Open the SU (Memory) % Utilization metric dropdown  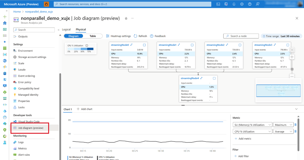click(253, 125)
